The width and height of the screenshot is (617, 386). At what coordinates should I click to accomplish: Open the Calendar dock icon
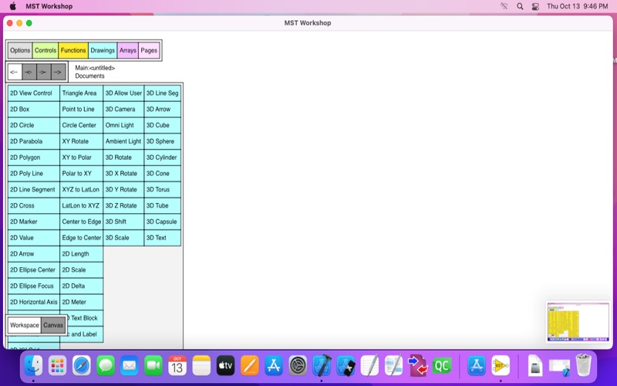click(177, 365)
